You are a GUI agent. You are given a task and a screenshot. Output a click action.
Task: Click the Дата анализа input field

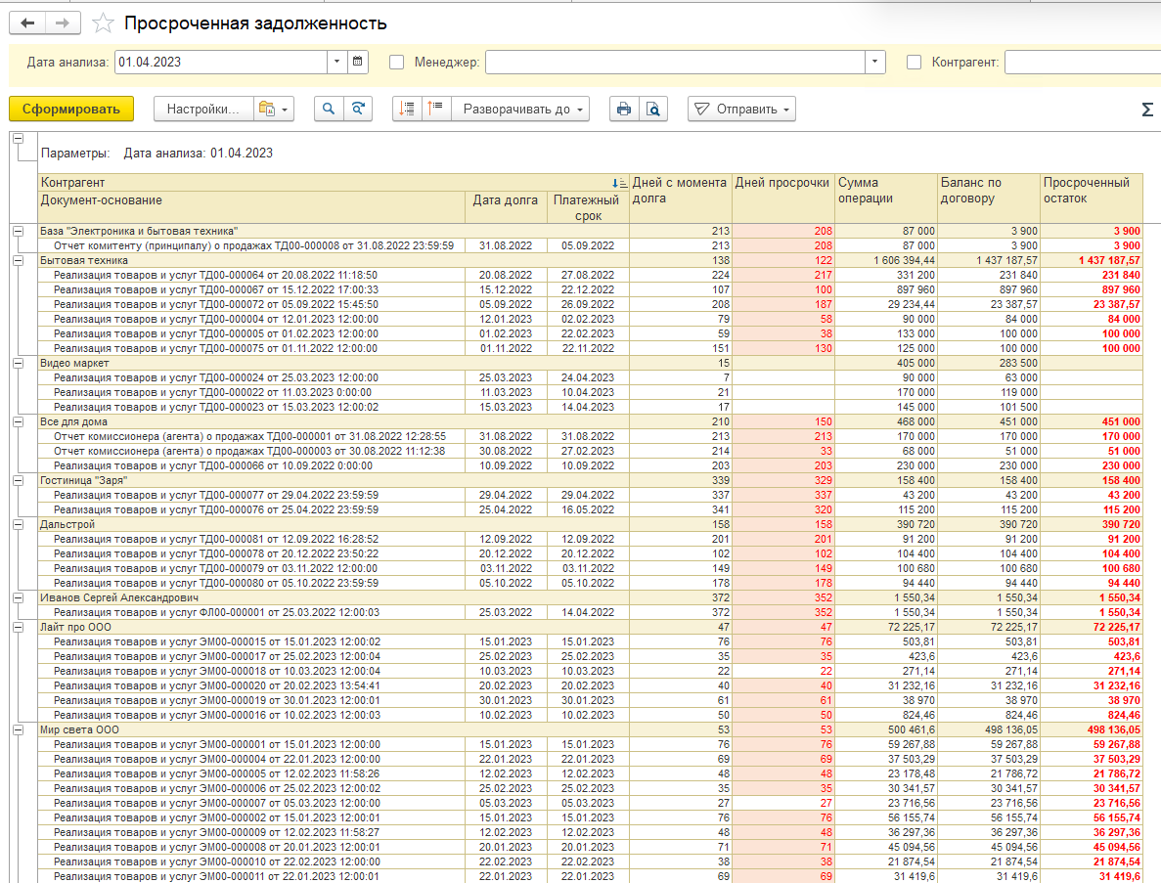[x=221, y=63]
